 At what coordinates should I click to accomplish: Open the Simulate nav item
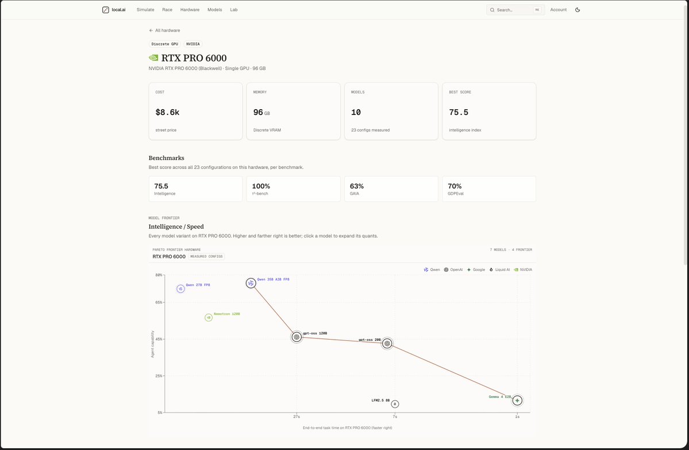[145, 10]
